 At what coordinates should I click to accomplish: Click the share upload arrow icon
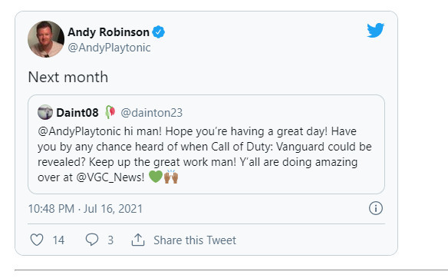click(138, 240)
